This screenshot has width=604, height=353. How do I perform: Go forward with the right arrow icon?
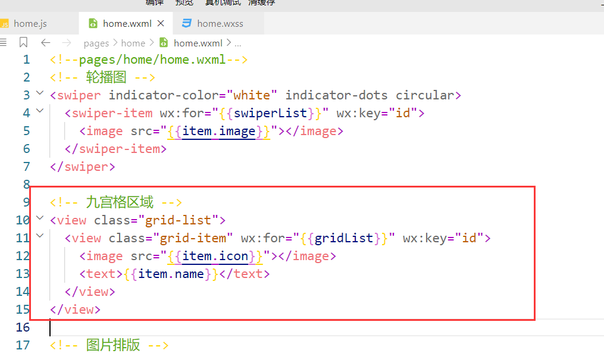pos(67,43)
